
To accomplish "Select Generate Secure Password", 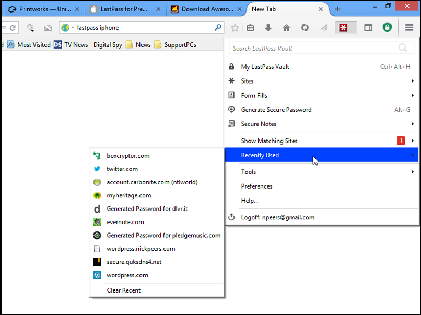I will [321, 110].
